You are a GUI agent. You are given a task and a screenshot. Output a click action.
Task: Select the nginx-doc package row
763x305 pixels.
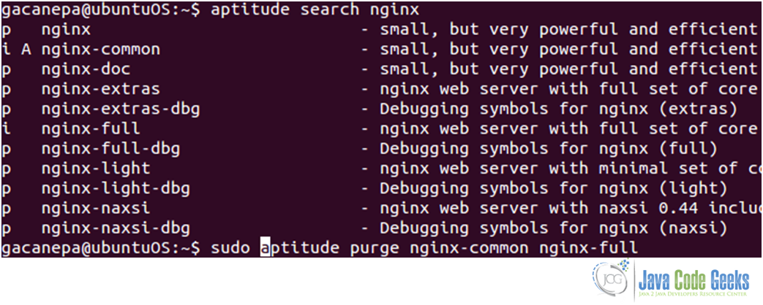[382, 69]
